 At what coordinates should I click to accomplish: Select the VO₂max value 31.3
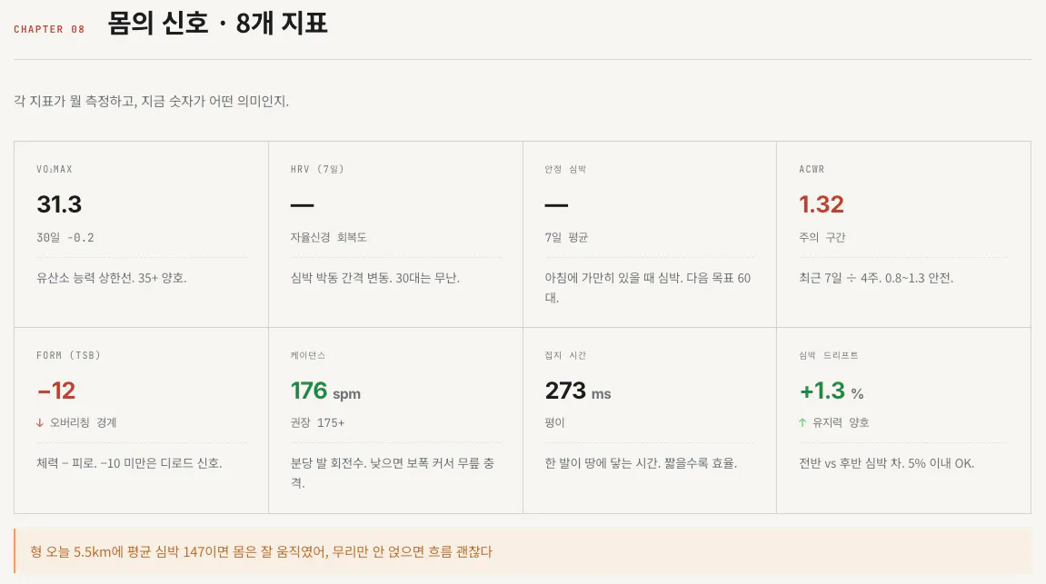click(59, 204)
